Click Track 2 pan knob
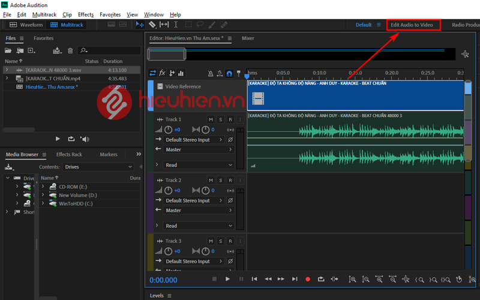This screenshot has height=300, width=480. click(205, 190)
